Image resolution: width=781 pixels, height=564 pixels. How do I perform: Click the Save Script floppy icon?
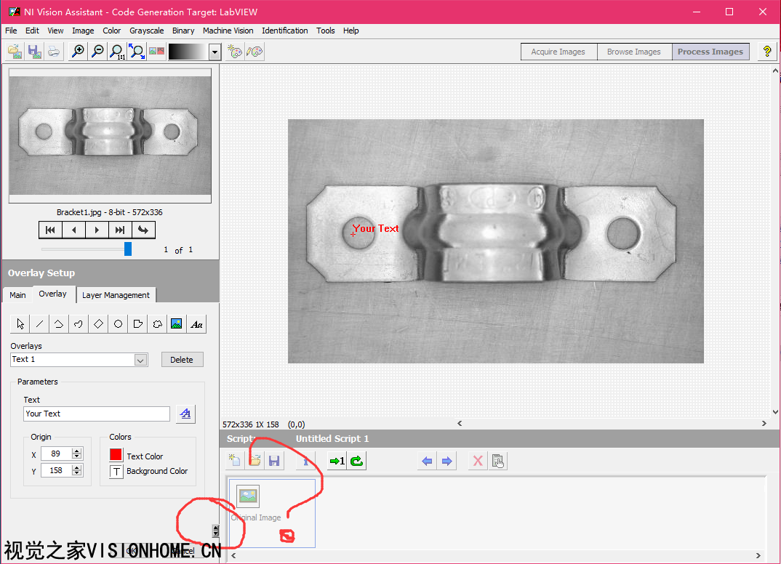[x=274, y=461]
